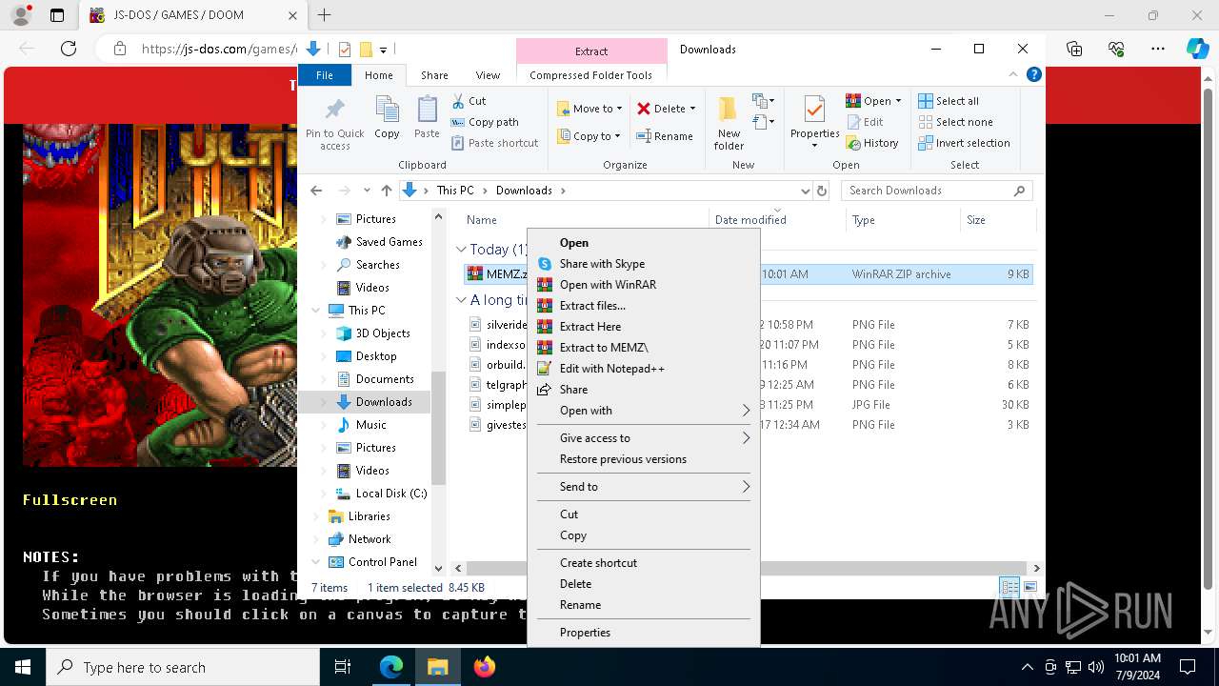Open Copy to dropdown

[x=589, y=136]
